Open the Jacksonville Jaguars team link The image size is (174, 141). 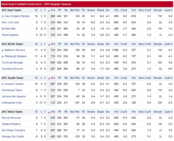click(x=14, y=96)
